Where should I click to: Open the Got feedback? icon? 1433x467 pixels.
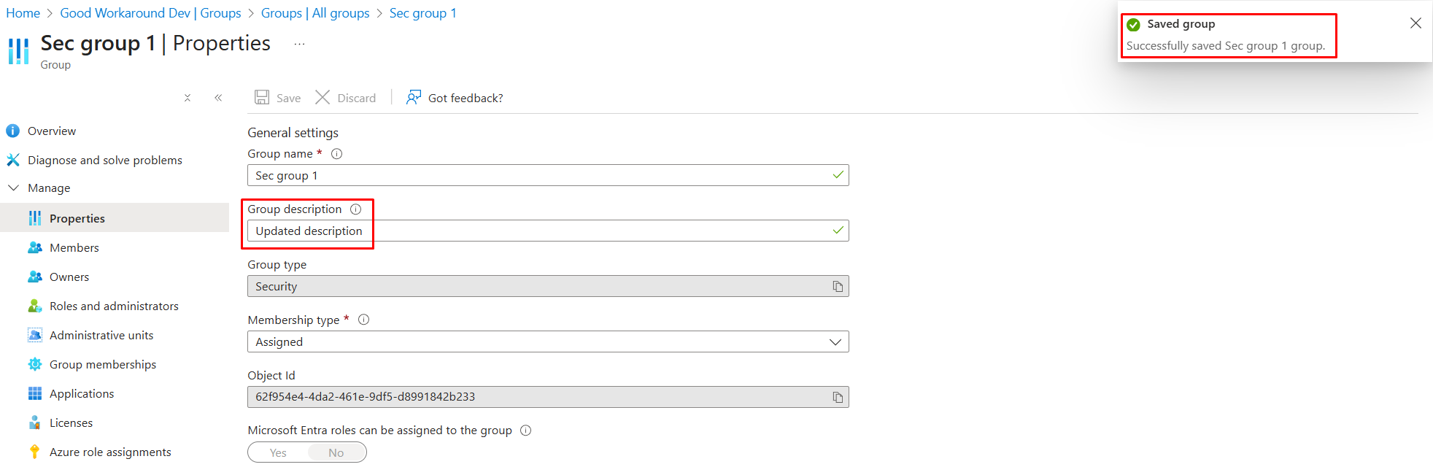(x=414, y=98)
